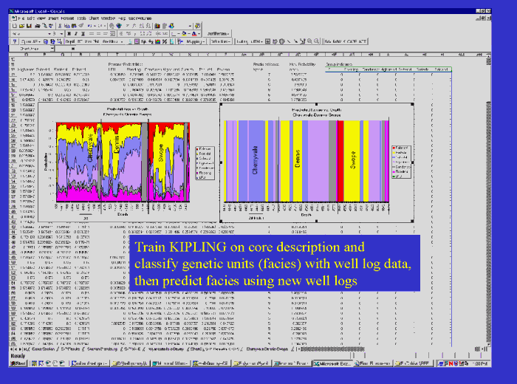Image resolution: width=517 pixels, height=384 pixels.
Task: Click the Save icon in standard toolbar
Action: 27,25
